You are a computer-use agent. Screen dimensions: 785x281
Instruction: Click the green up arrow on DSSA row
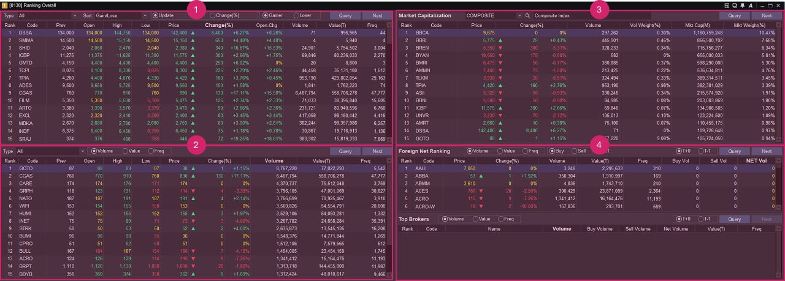[x=193, y=34]
